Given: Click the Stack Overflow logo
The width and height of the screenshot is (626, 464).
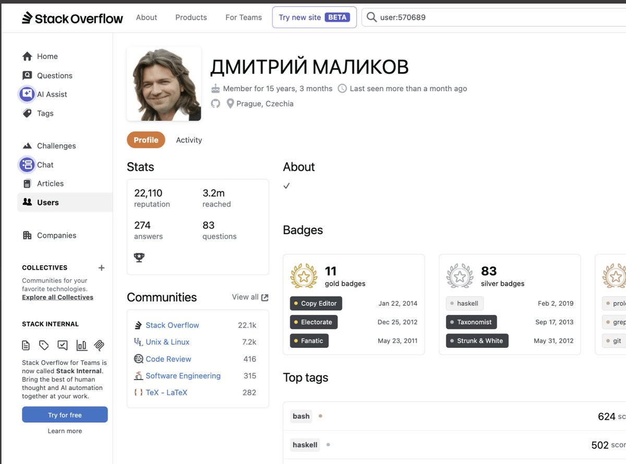Looking at the screenshot, I should (x=73, y=18).
